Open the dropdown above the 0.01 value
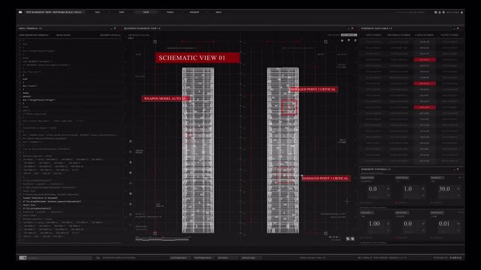The image size is (481, 270). tap(437, 213)
